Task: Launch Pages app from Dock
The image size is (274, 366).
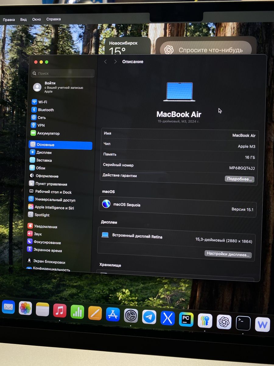Action: click(95, 313)
